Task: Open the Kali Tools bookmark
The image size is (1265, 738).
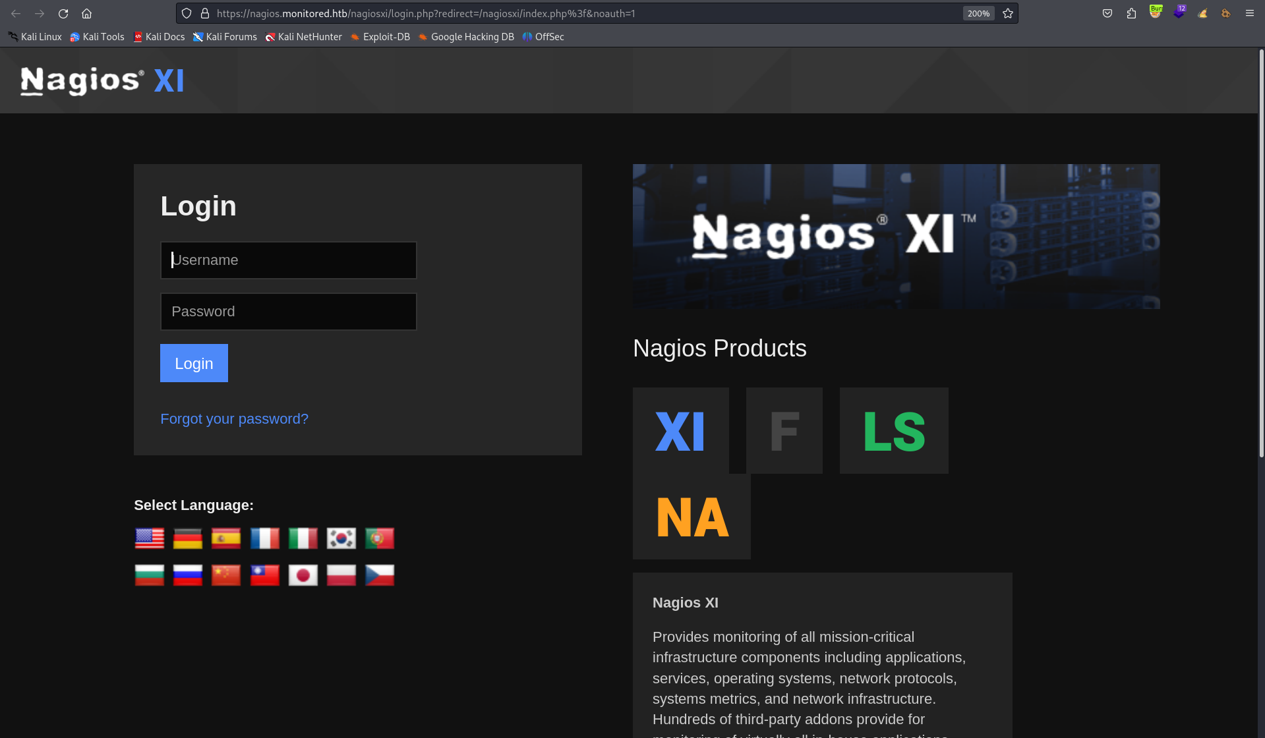Action: click(x=97, y=37)
